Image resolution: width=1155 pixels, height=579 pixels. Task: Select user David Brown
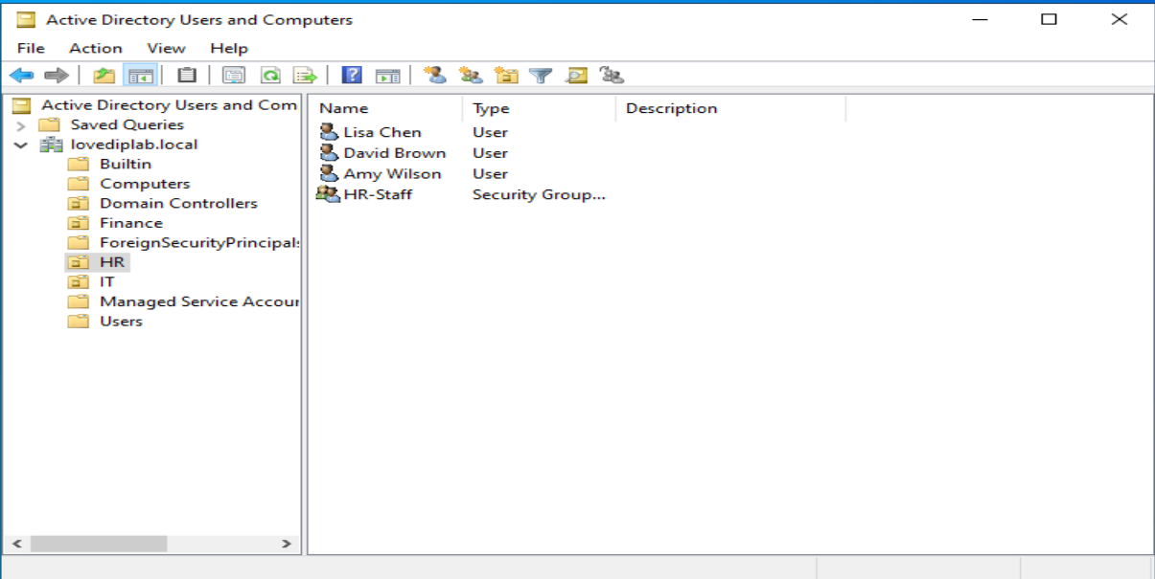click(395, 153)
